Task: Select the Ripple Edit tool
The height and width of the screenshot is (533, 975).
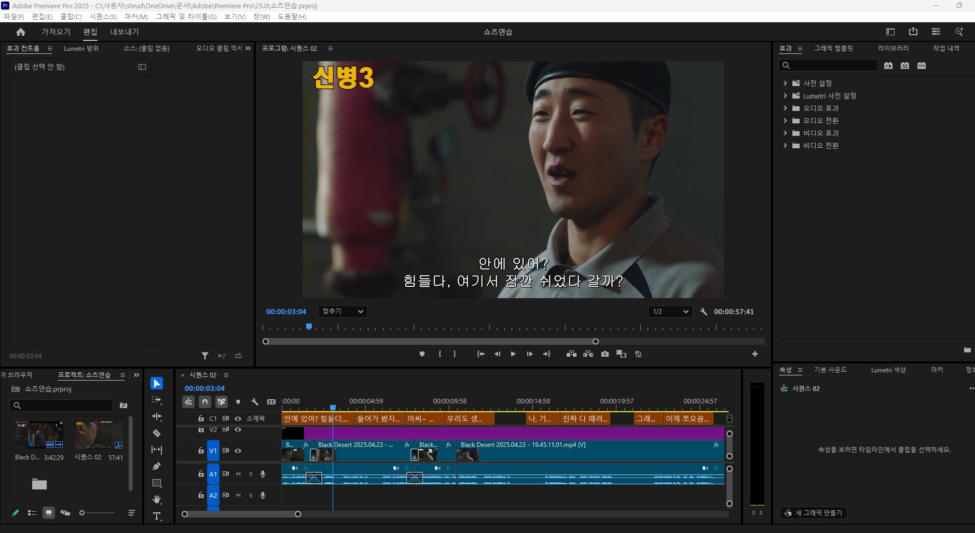Action: [x=157, y=417]
